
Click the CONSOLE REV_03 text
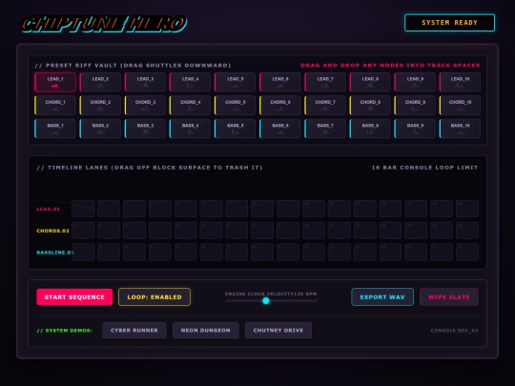(x=454, y=331)
